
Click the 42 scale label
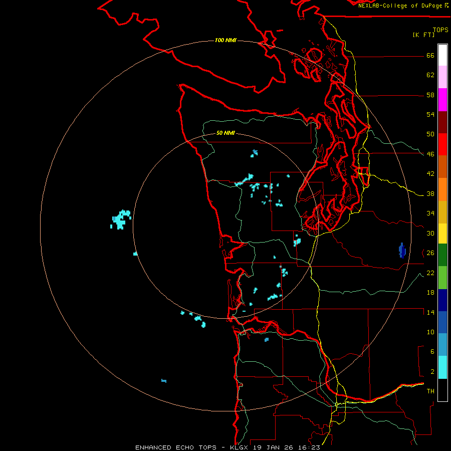pyautogui.click(x=430, y=174)
